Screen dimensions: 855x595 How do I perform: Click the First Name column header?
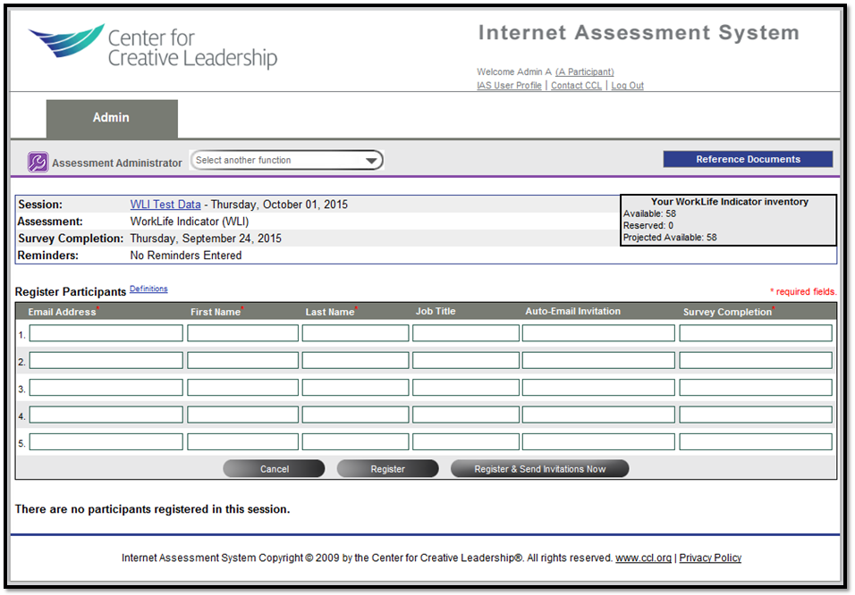(x=216, y=312)
